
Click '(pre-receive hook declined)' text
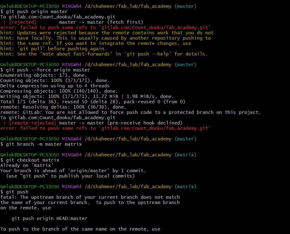click(145, 123)
